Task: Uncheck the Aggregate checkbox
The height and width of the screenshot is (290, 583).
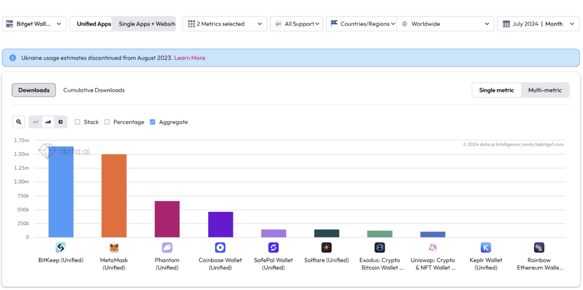Action: pos(153,122)
